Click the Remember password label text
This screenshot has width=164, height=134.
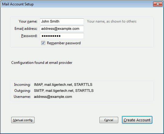[x=64, y=43]
